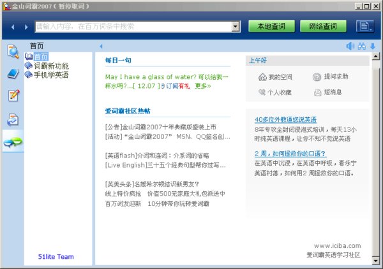Click the 每日一句 heading

tap(118, 61)
